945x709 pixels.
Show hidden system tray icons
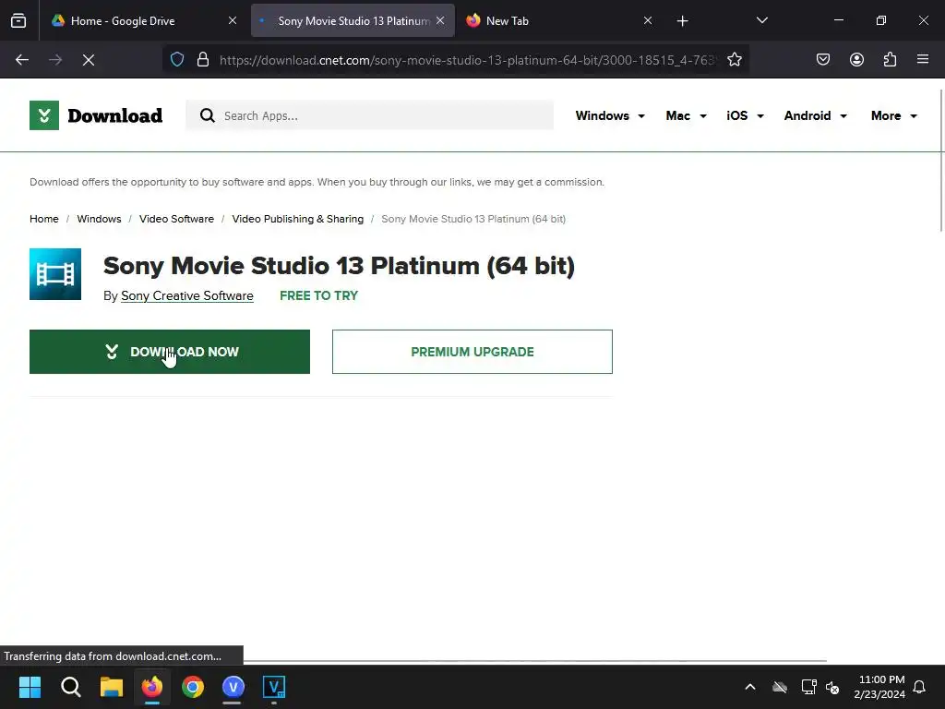749,687
